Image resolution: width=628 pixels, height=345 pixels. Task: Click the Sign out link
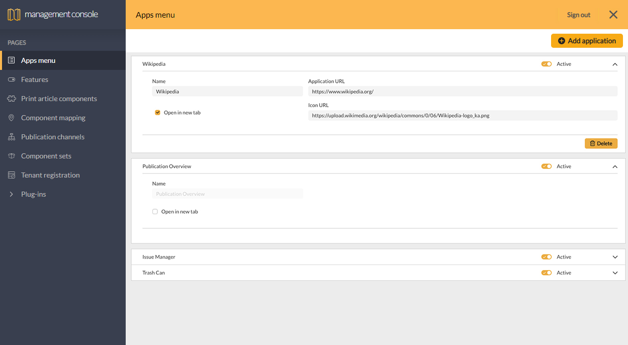tap(578, 15)
